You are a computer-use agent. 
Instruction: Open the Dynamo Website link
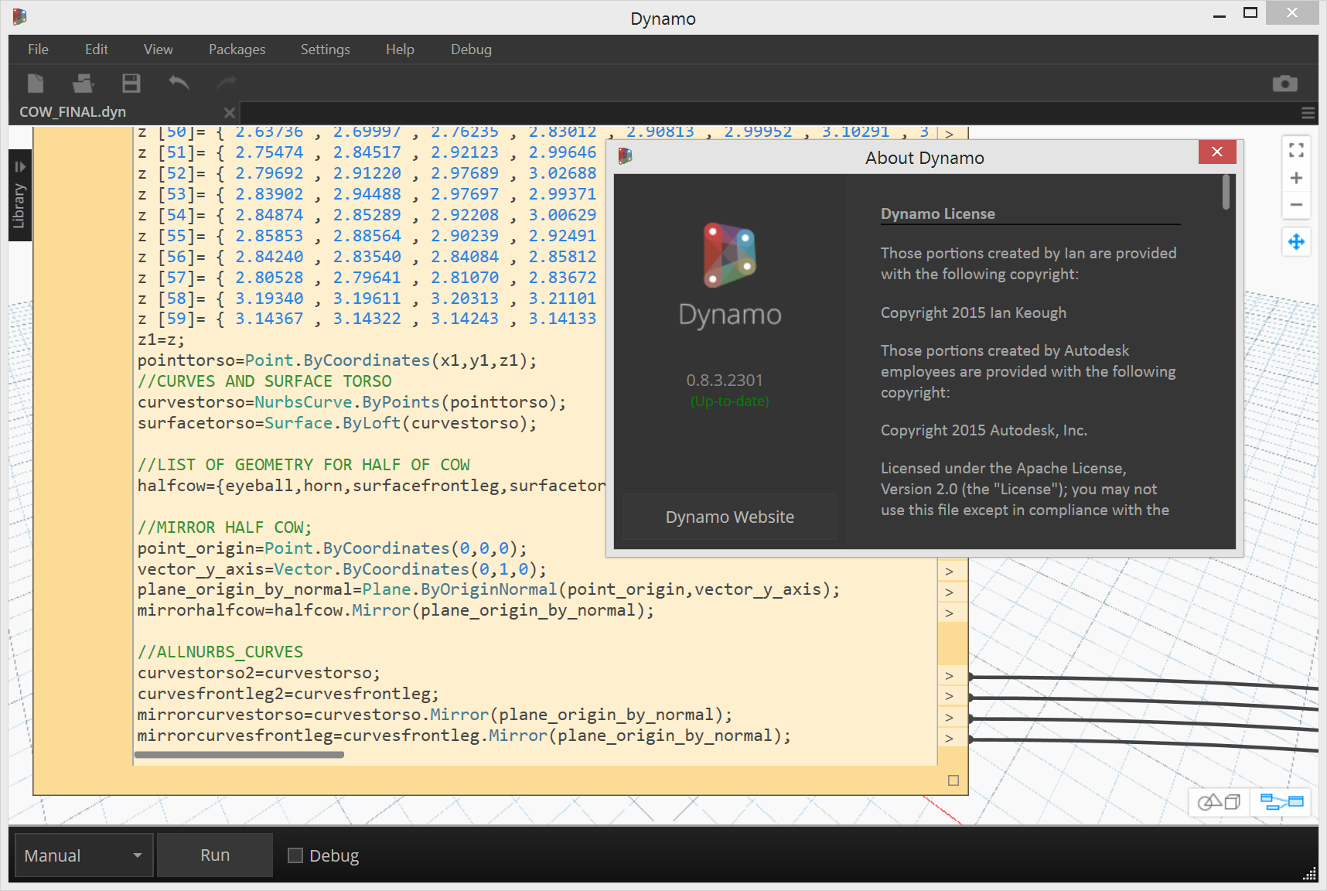coord(729,517)
